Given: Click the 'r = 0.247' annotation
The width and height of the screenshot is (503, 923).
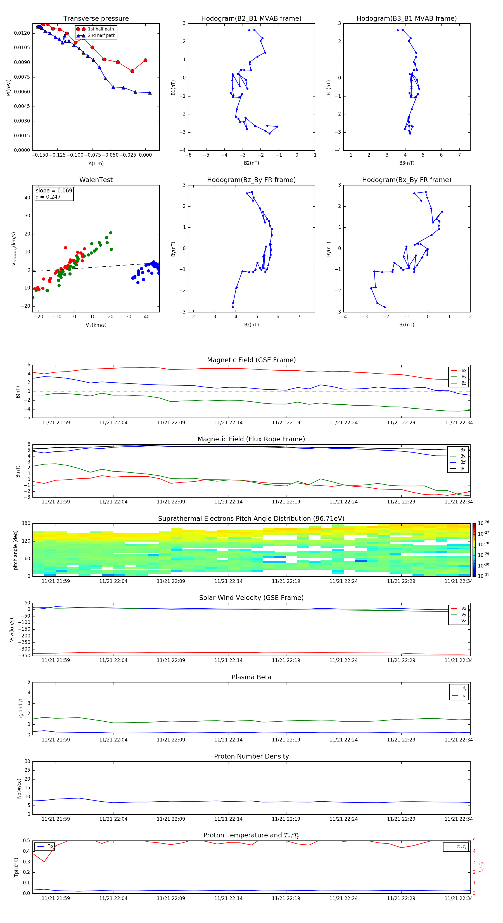Looking at the screenshot, I should coord(48,197).
